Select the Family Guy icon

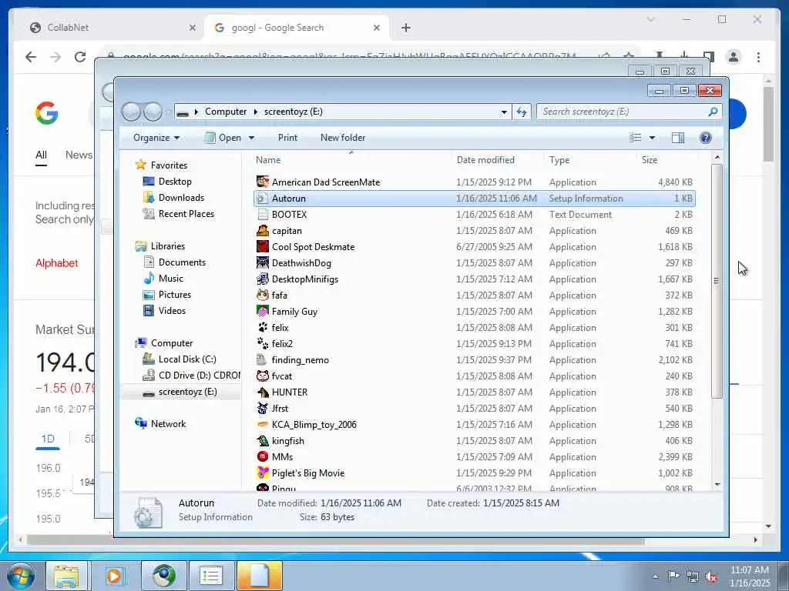pos(262,311)
